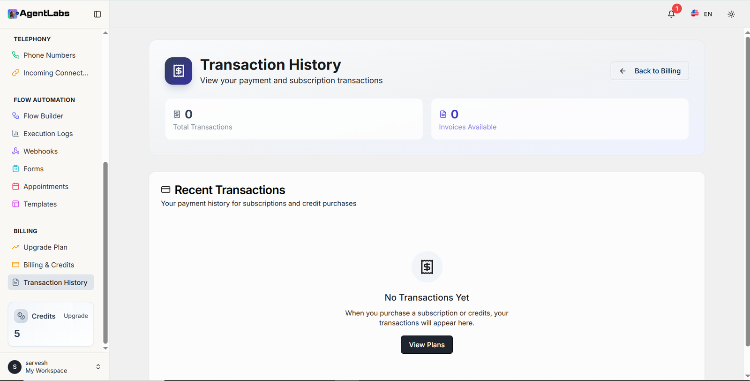Toggle the light/dark theme sun icon
This screenshot has width=750, height=381.
tap(731, 14)
